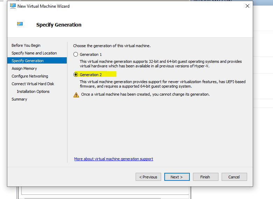Click Next to continue the wizard

[x=177, y=177]
